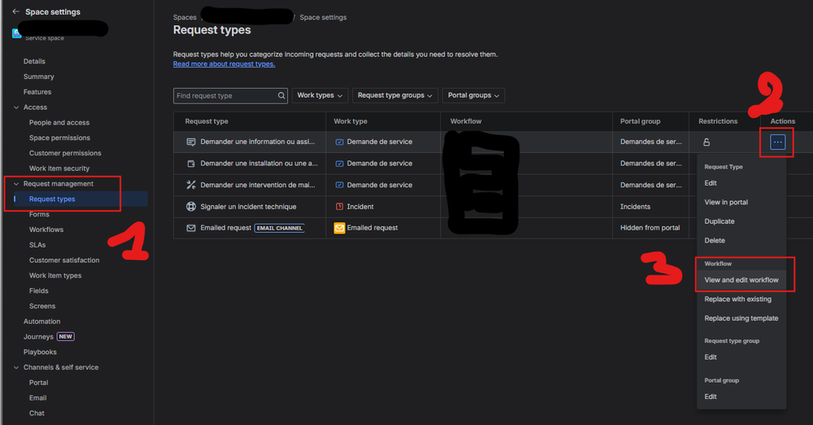Viewport: 813px width, 425px height.
Task: Go to Space permissions
Action: [59, 138]
